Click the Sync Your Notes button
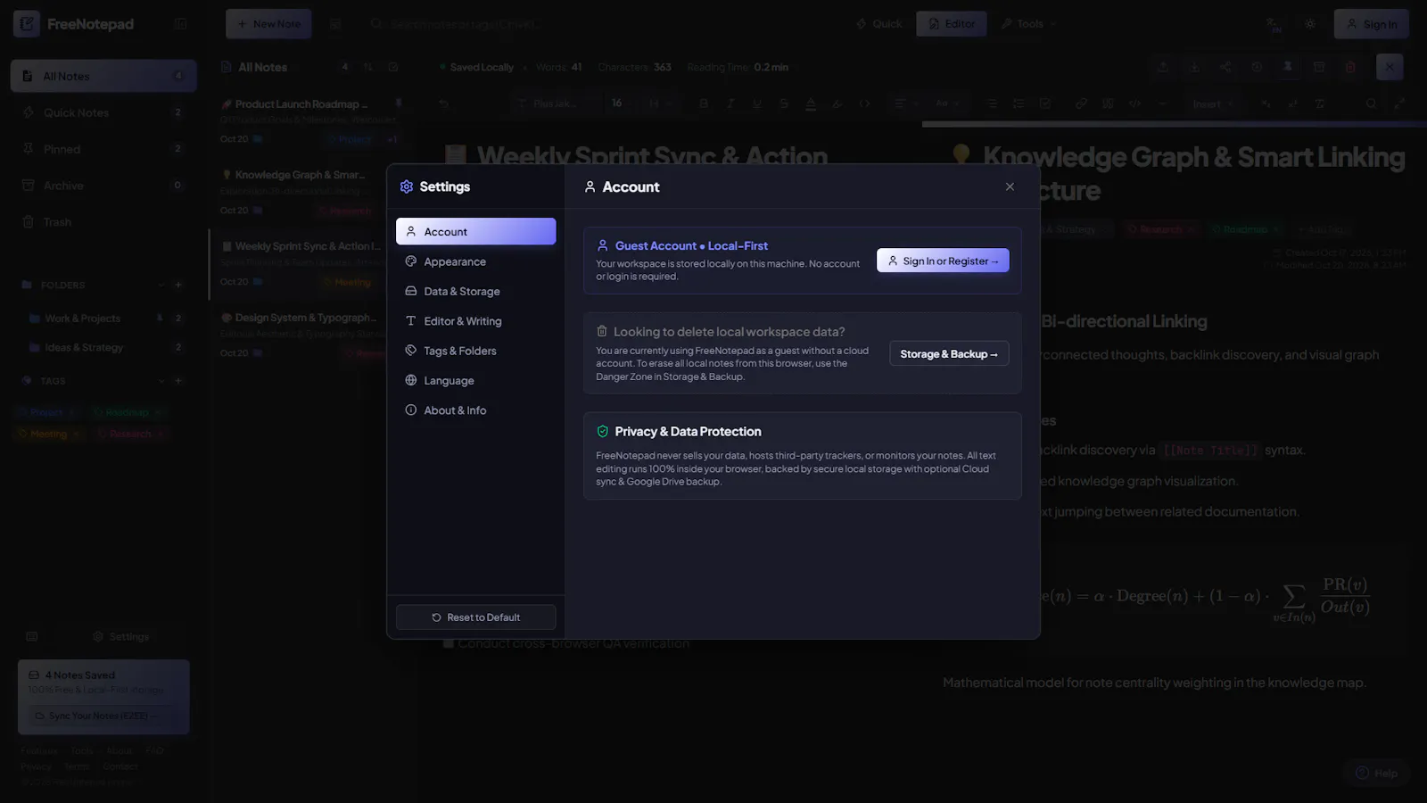 (x=103, y=716)
